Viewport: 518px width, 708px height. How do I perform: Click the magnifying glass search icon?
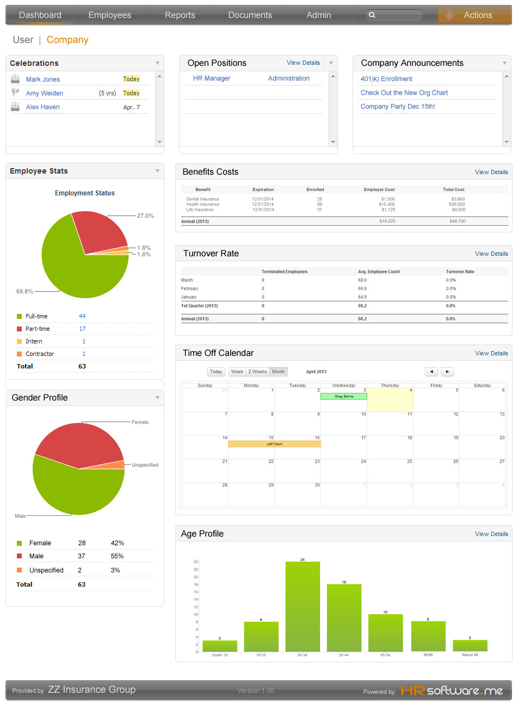[x=372, y=15]
